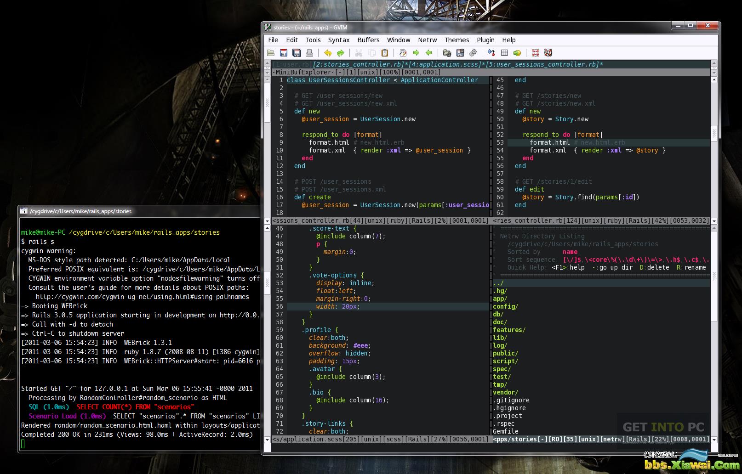
Task: Open the app/ directory in Netrw
Action: click(500, 299)
